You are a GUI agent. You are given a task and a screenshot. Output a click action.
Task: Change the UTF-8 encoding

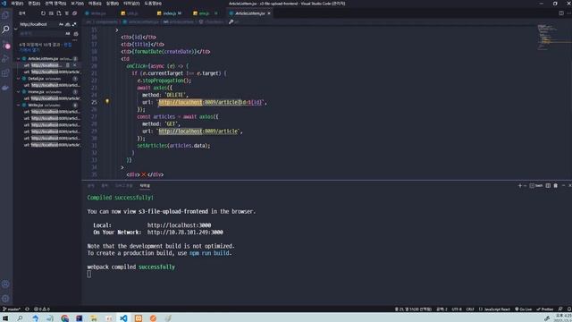[x=457, y=309]
